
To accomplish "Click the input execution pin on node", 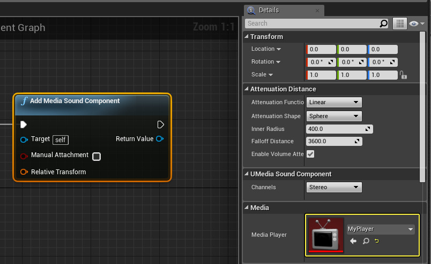I will coord(24,125).
